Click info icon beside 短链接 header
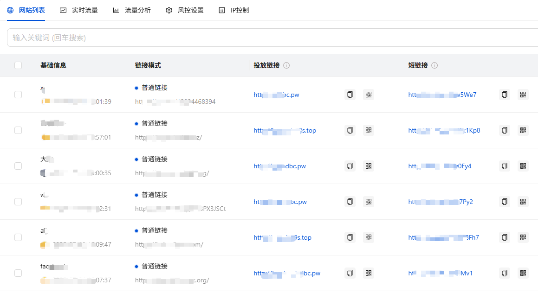 coord(434,65)
